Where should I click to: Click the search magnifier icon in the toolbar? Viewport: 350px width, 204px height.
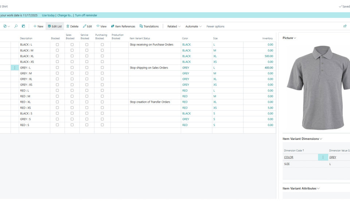point(16,26)
